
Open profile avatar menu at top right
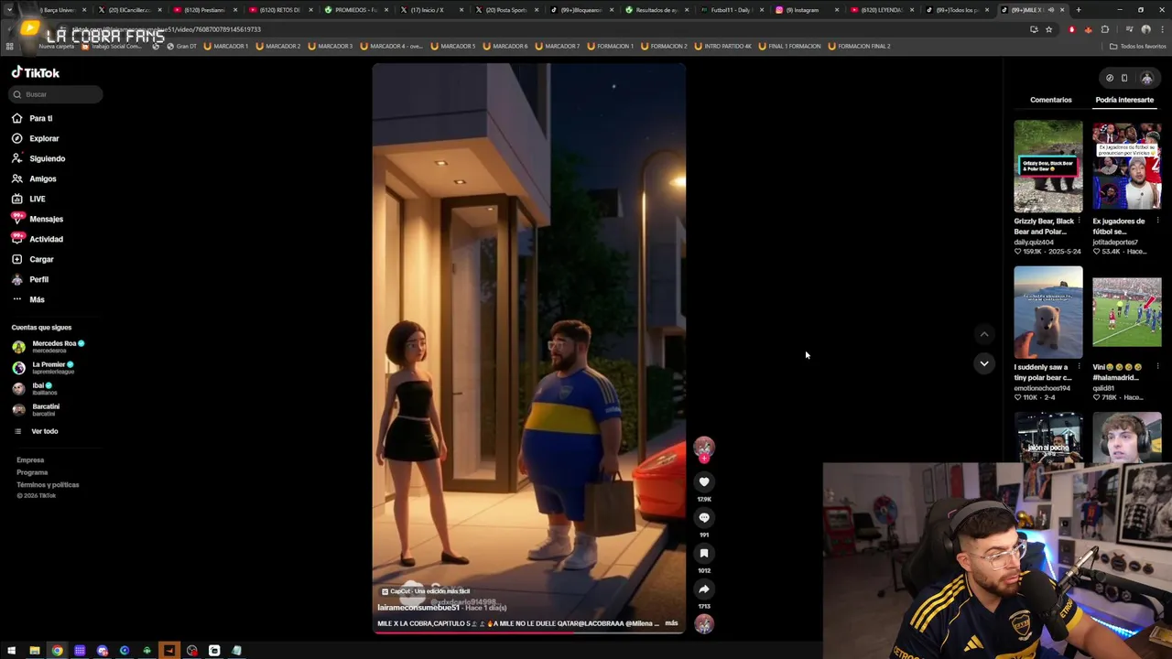(x=1146, y=78)
